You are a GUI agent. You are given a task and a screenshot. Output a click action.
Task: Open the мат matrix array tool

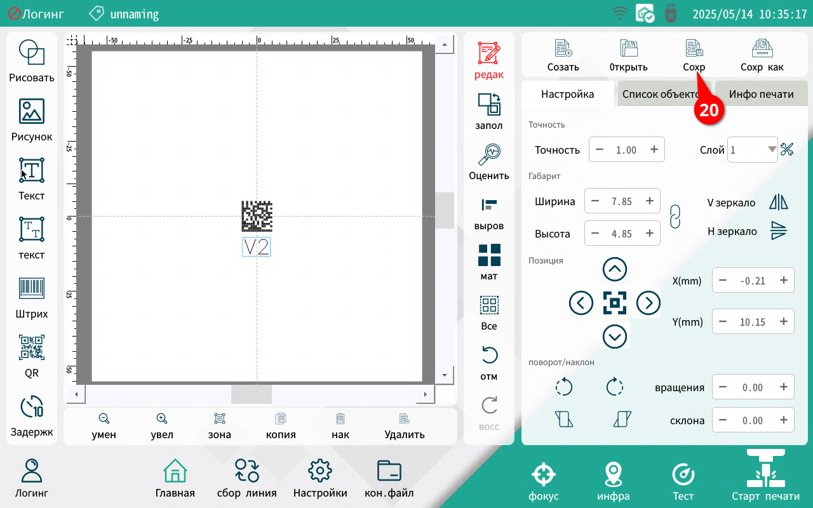(489, 262)
